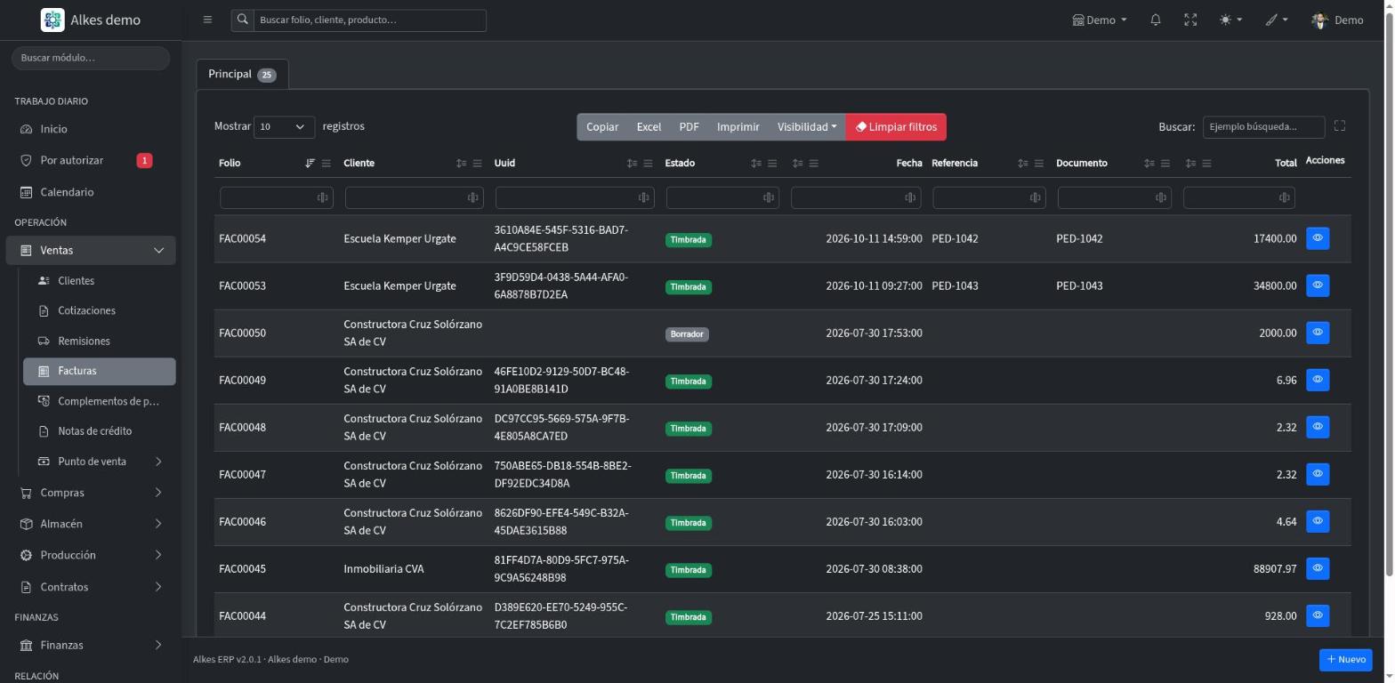View invoice FAC00044 using its eye button

pos(1318,615)
